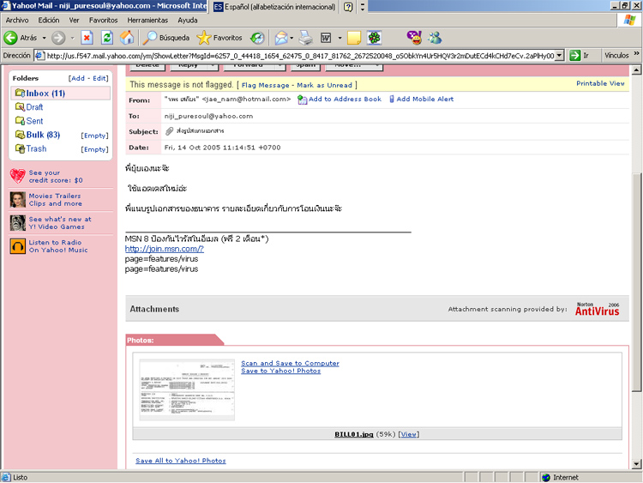Click the Edit folders link
643x483 pixels.
point(99,78)
